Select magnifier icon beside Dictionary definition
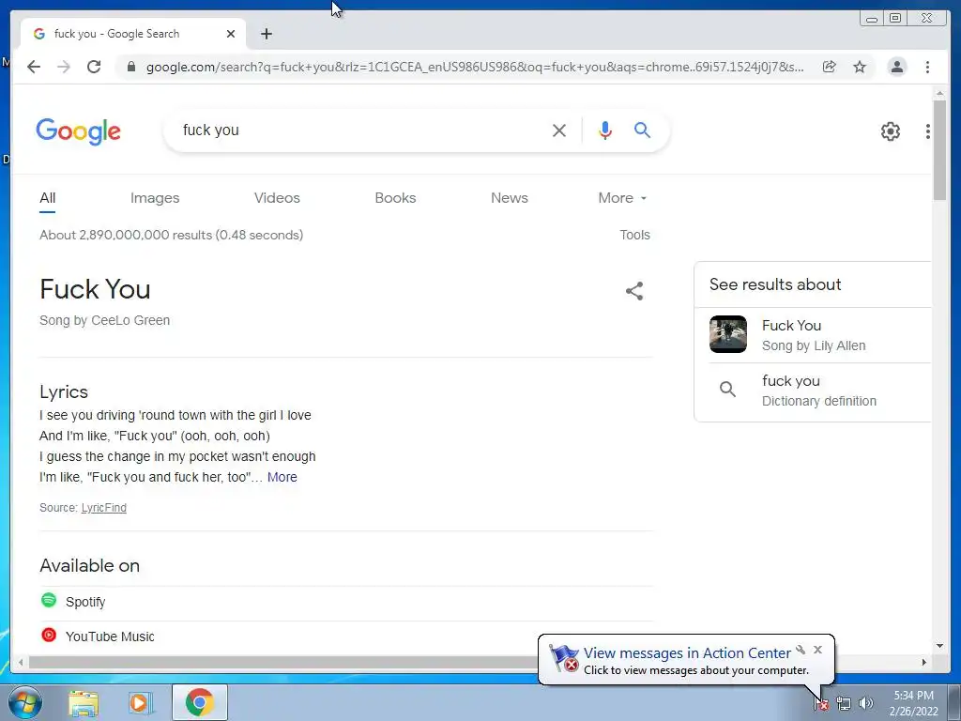 pos(727,390)
